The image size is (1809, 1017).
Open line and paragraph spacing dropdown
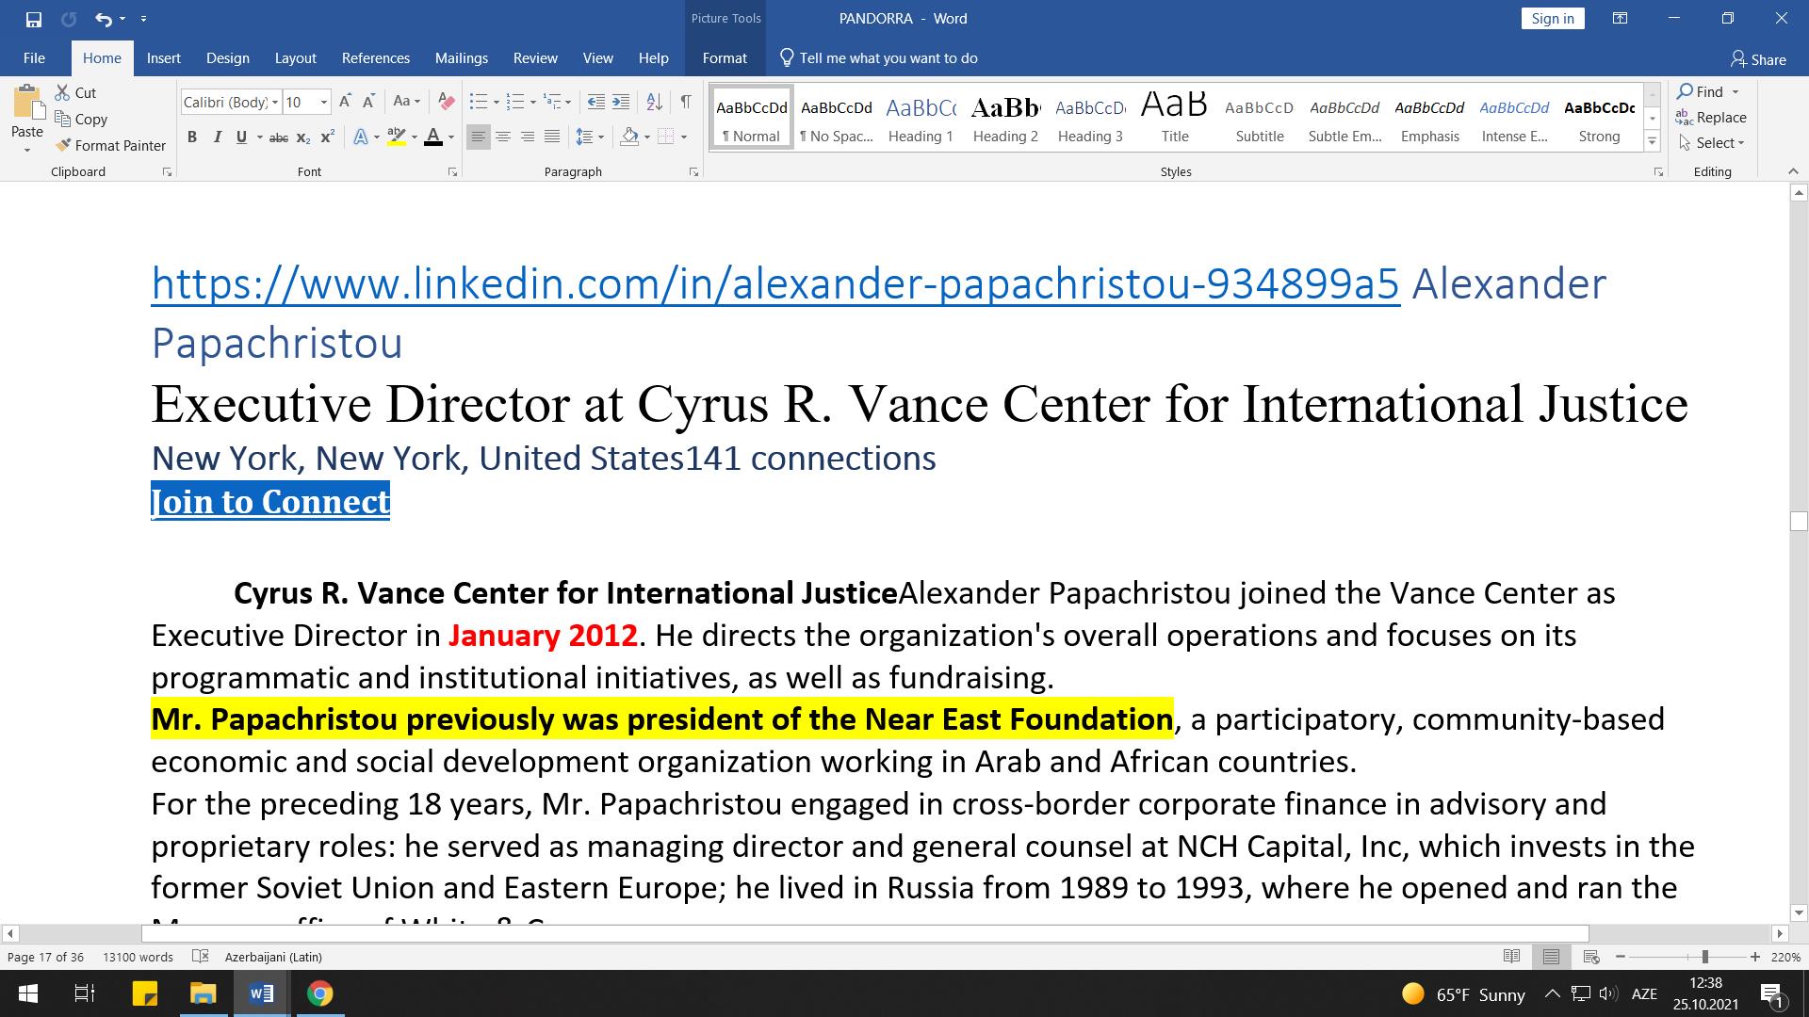(589, 137)
